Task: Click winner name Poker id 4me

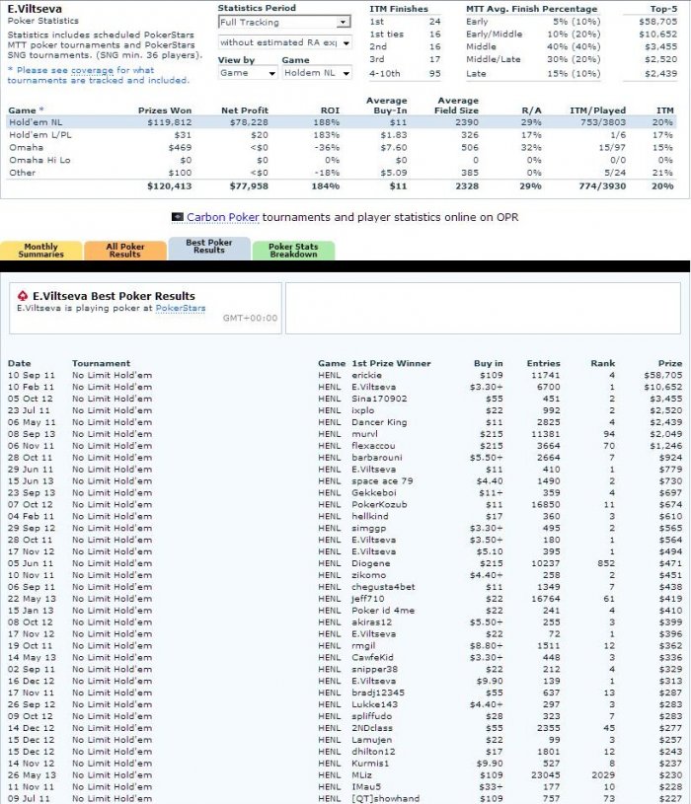Action: point(383,611)
